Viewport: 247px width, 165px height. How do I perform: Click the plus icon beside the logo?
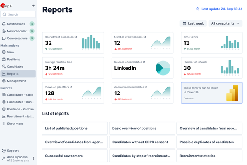(33, 6)
